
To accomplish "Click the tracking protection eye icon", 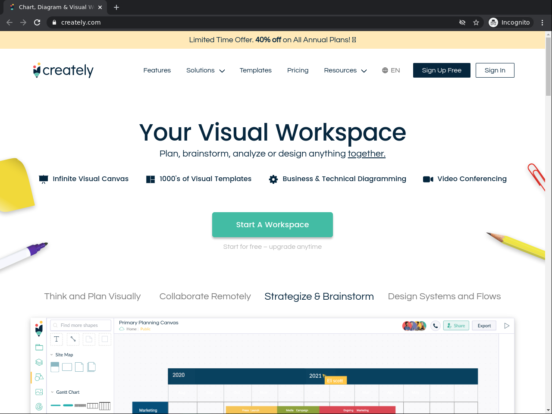I will [x=462, y=22].
